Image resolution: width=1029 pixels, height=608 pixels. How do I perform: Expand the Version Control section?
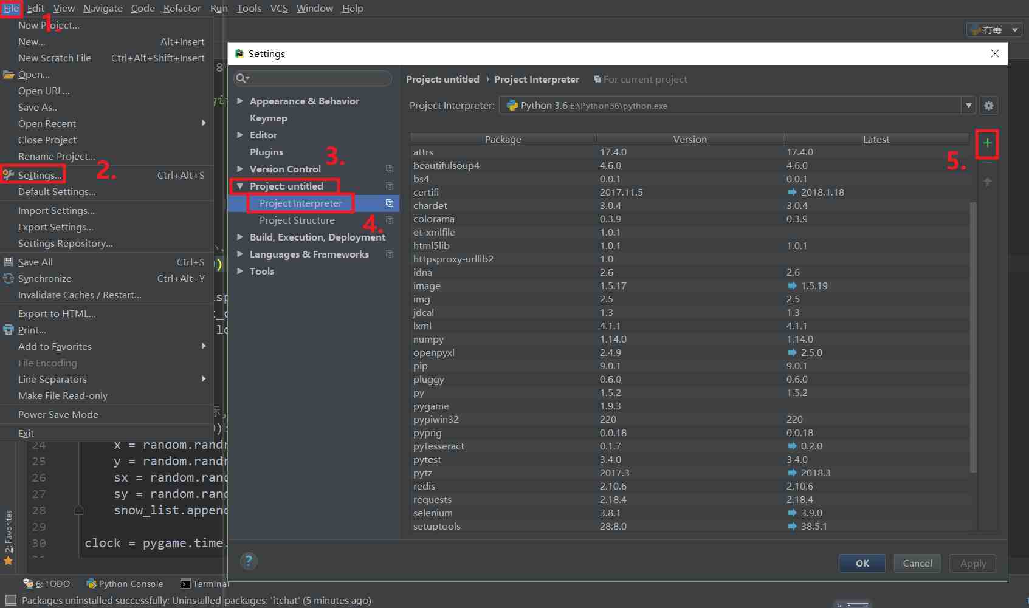[240, 169]
